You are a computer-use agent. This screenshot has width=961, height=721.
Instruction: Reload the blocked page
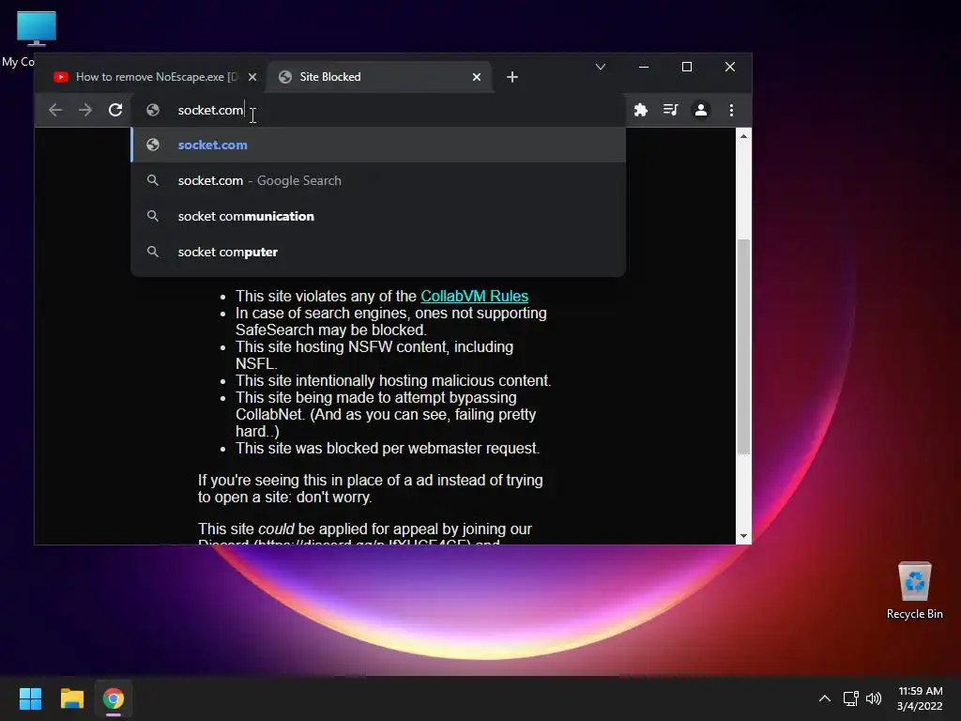pyautogui.click(x=115, y=111)
